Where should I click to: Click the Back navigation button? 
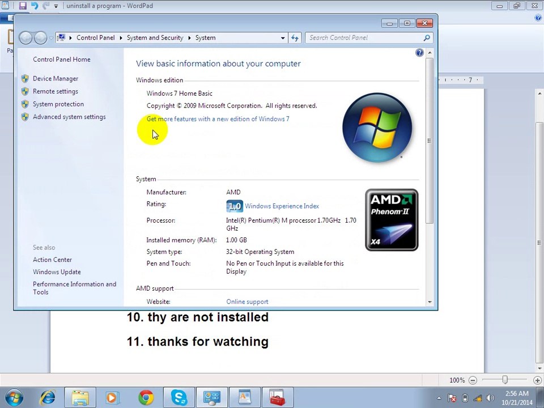(x=25, y=38)
